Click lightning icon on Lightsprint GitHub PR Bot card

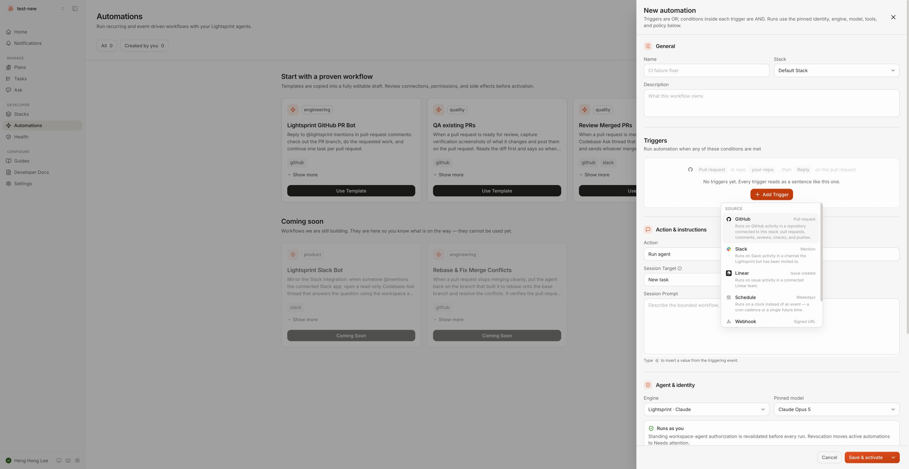(293, 110)
